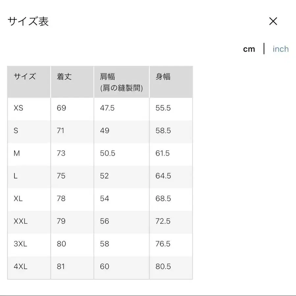This screenshot has width=296, height=296.
Task: Select the L size row
Action: [15, 176]
